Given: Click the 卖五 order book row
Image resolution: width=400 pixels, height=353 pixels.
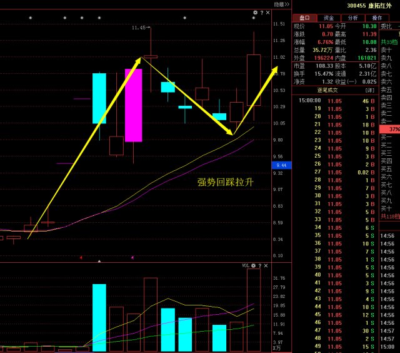Looking at the screenshot, I should [386, 90].
